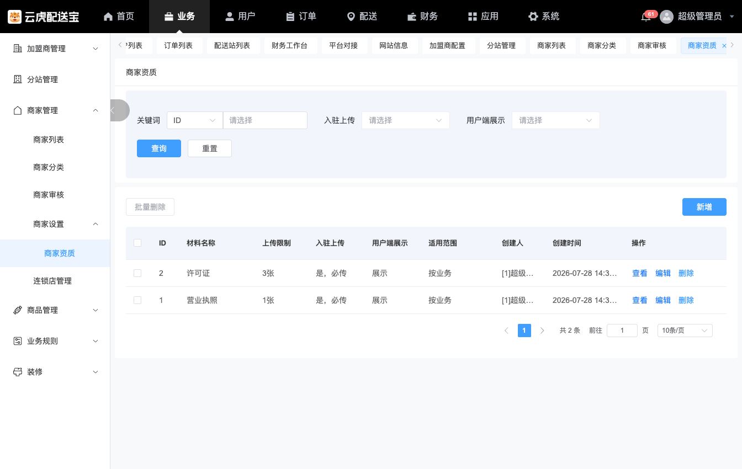This screenshot has height=469, width=742.
Task: Focus the 前往 page number input
Action: (622, 331)
